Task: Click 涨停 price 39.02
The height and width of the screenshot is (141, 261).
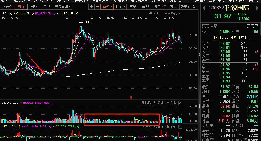Action: pos(225,116)
